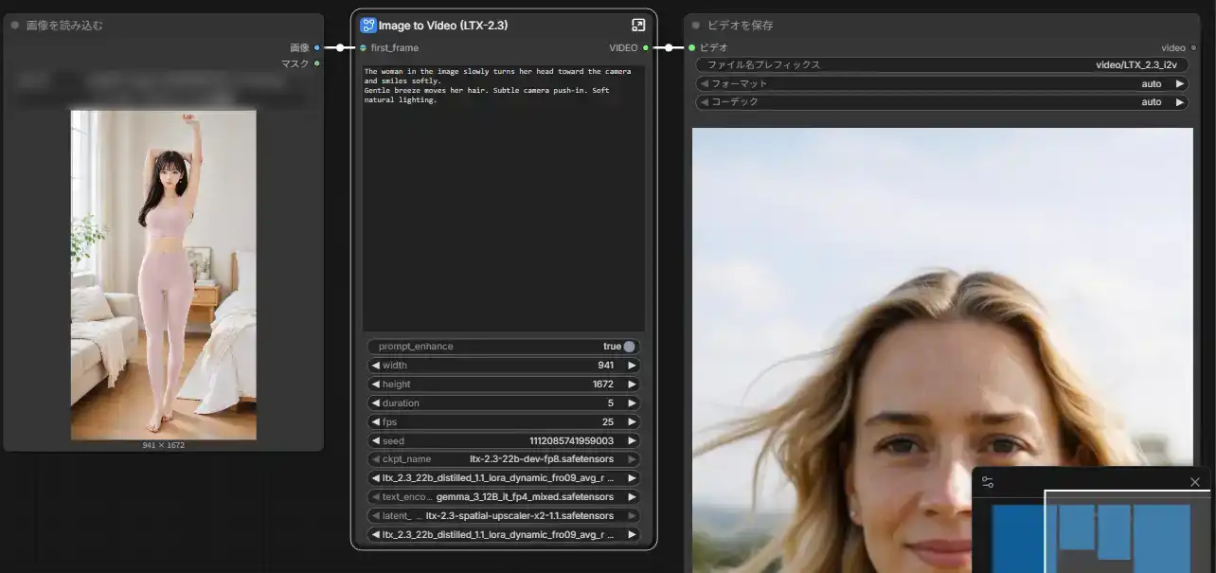This screenshot has width=1216, height=573.
Task: Lower the fps with its left arrow
Action: click(375, 422)
